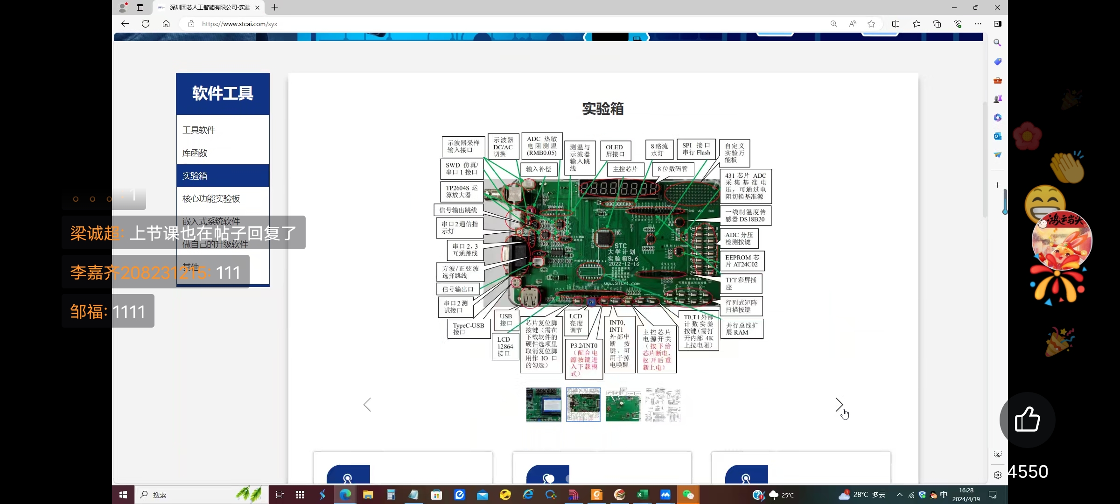Open Internet Explorer from taskbar
1120x504 pixels.
coord(528,495)
